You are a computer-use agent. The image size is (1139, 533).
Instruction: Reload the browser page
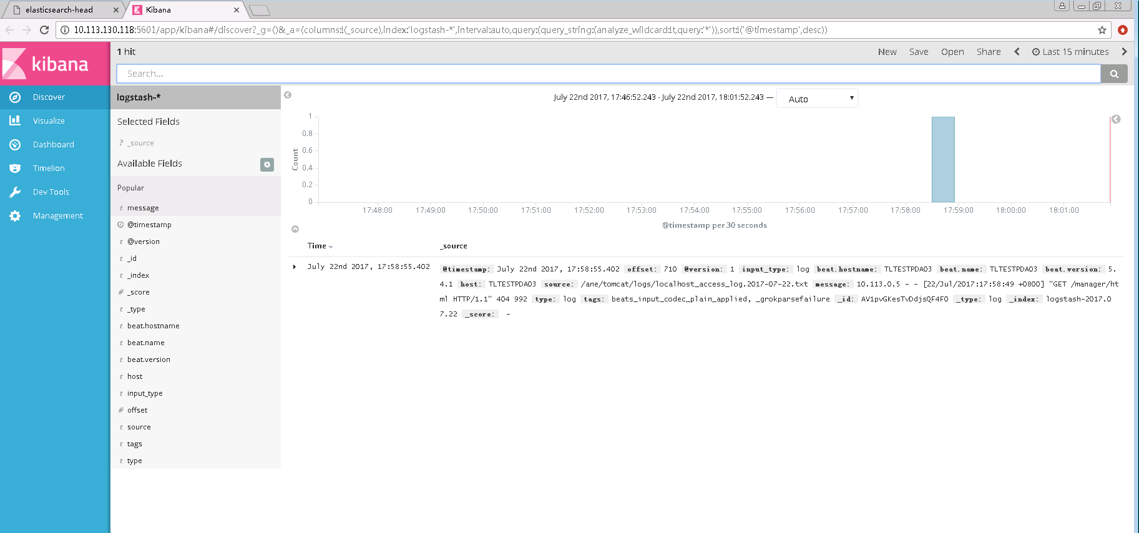[x=44, y=30]
